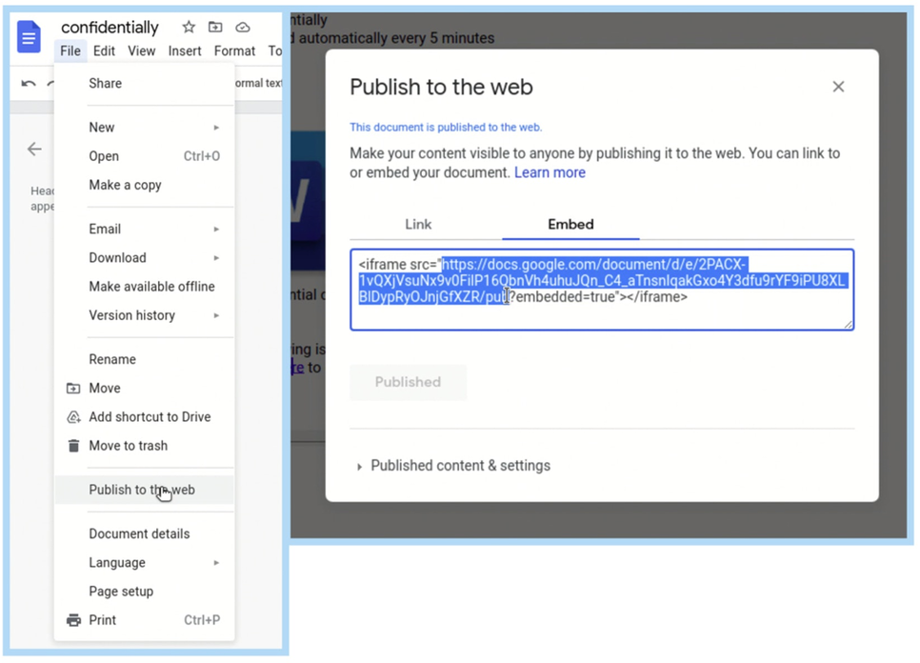
Task: Click the document title confidentially
Action: (110, 28)
